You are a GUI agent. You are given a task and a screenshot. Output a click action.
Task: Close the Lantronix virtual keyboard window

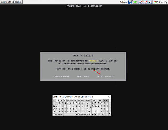tap(109, 97)
